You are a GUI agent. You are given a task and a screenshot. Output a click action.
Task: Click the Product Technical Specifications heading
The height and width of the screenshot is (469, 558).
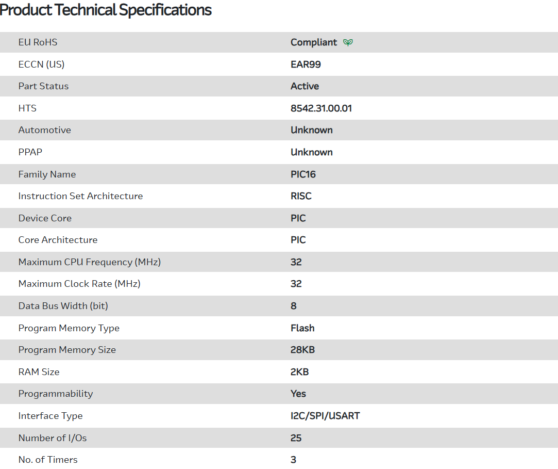point(106,10)
